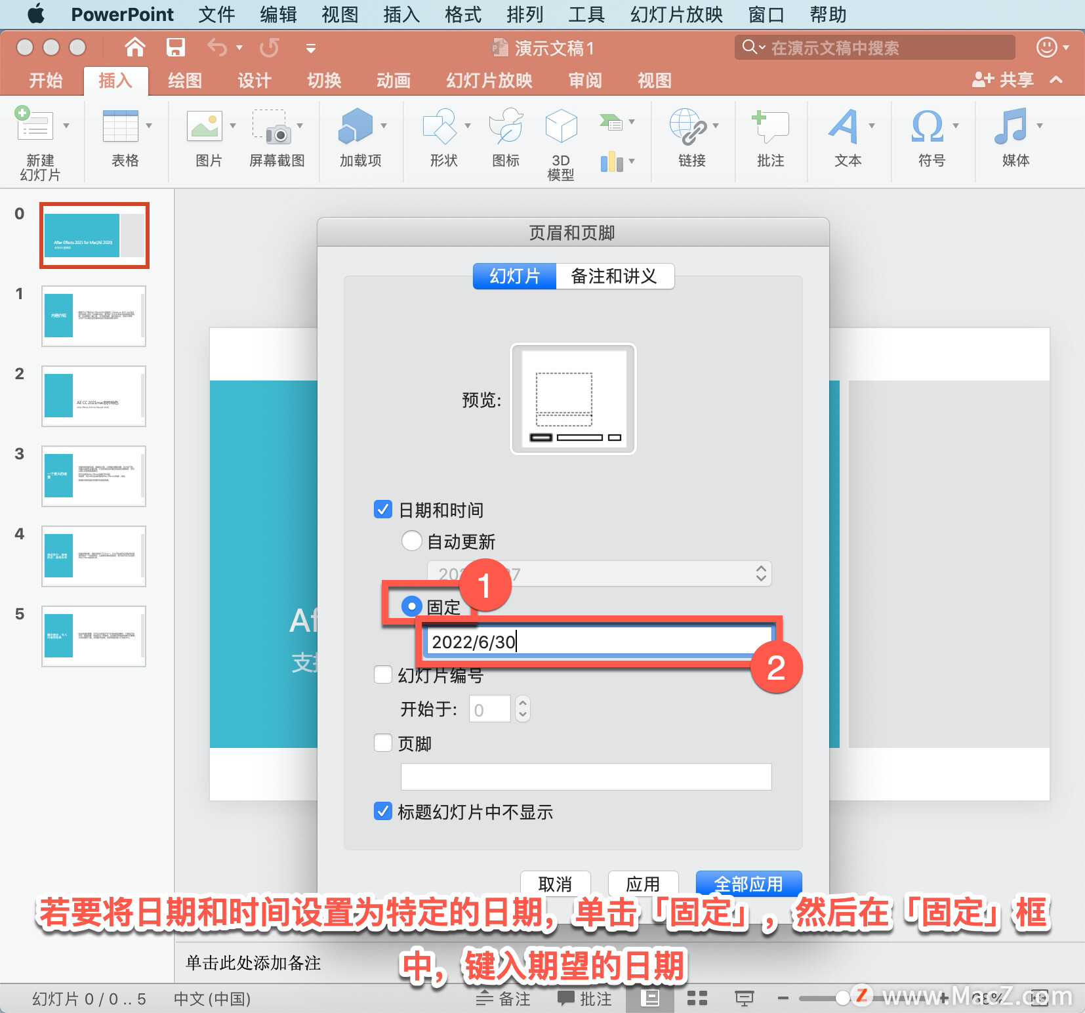Switch to 备注和讲义 tab in dialog

pyautogui.click(x=615, y=276)
